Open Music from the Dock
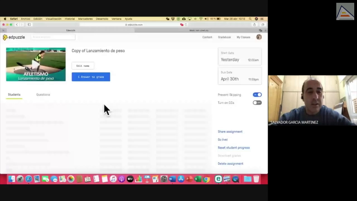 click(113, 179)
